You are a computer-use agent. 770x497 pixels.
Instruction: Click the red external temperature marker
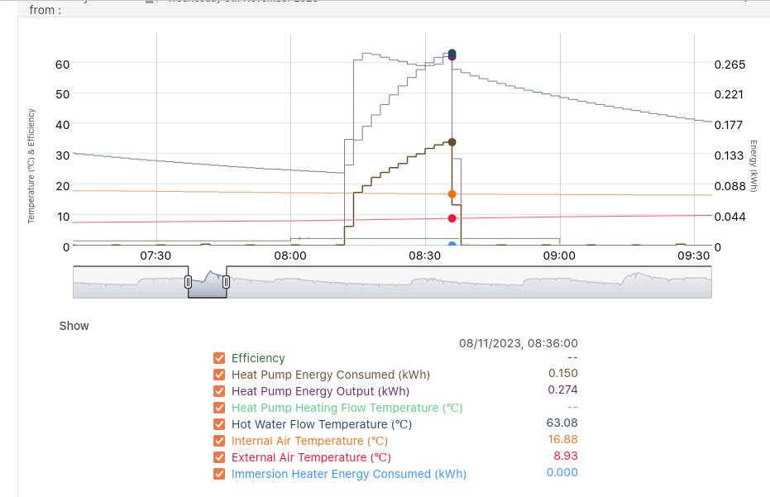[x=452, y=218]
